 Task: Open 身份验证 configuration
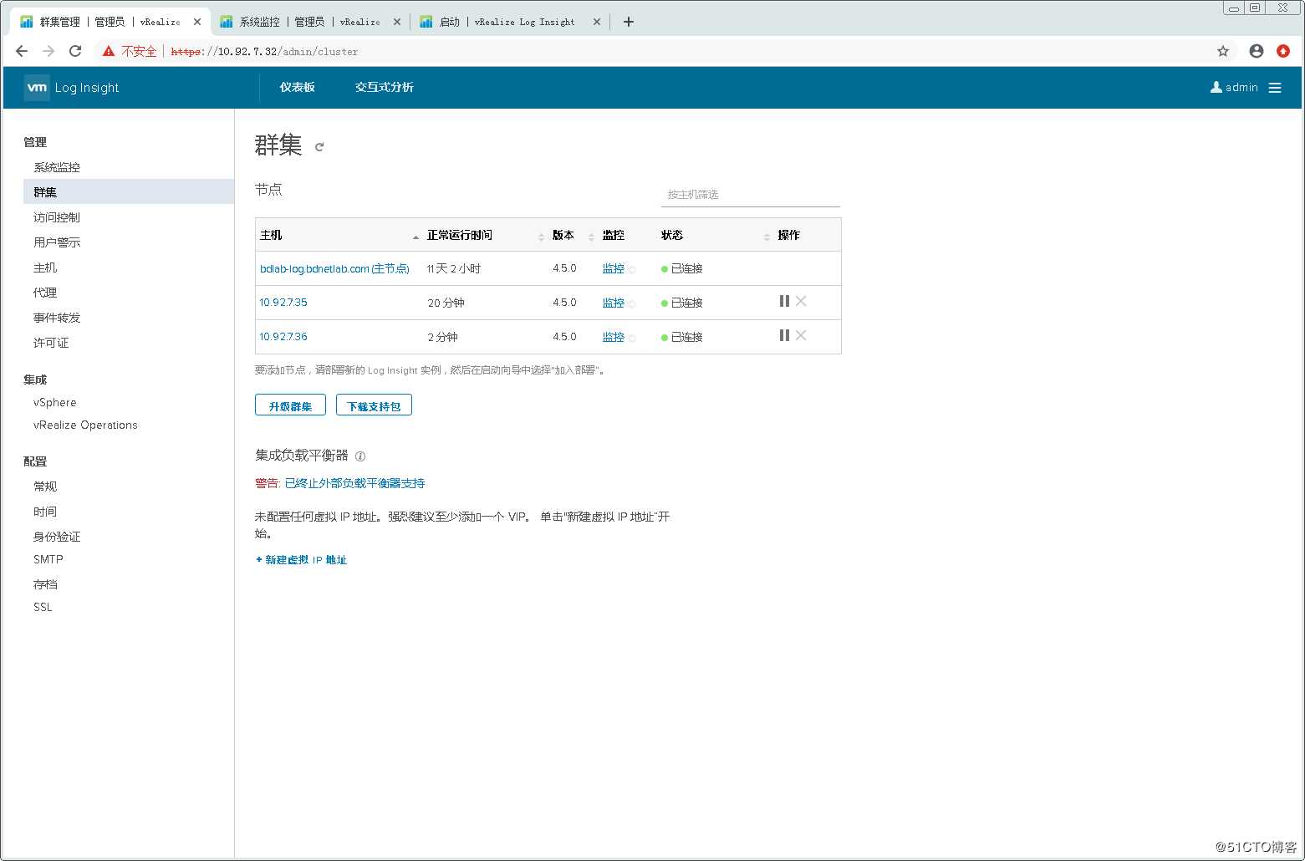tap(57, 537)
